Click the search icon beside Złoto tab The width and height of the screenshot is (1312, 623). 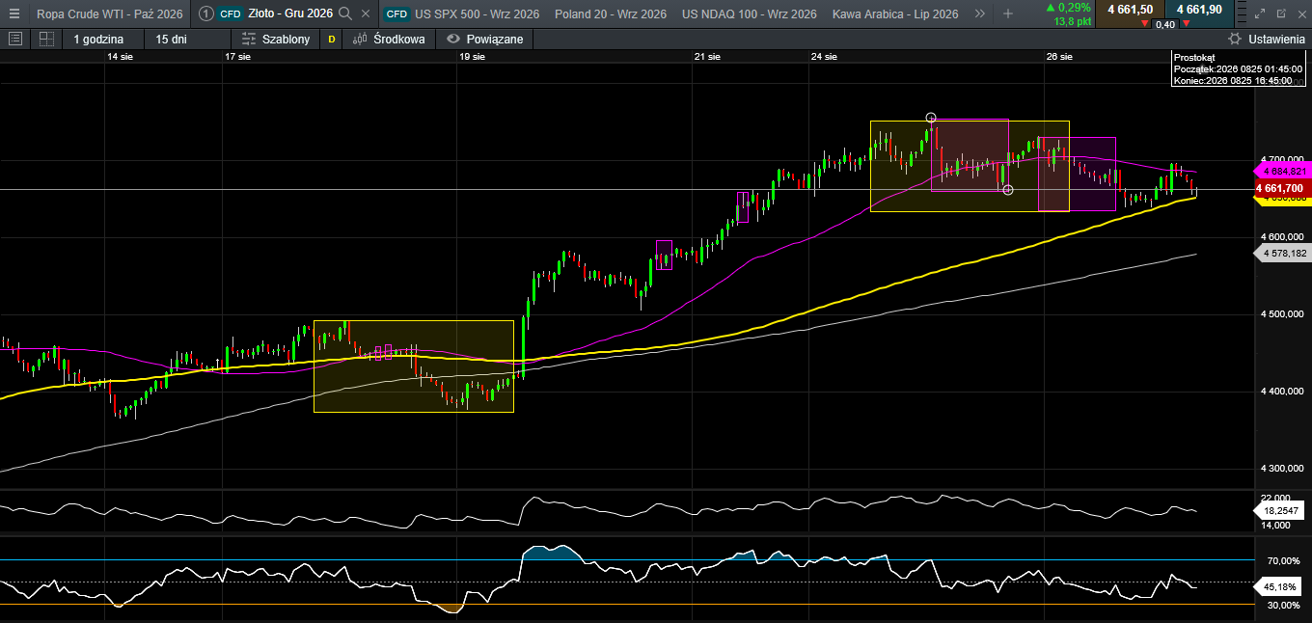pyautogui.click(x=345, y=14)
